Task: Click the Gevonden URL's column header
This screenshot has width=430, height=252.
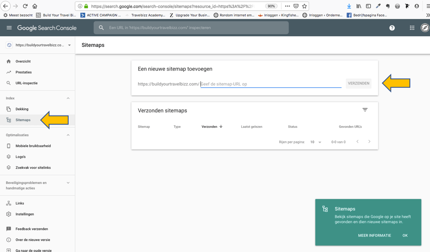Action: coord(350,126)
